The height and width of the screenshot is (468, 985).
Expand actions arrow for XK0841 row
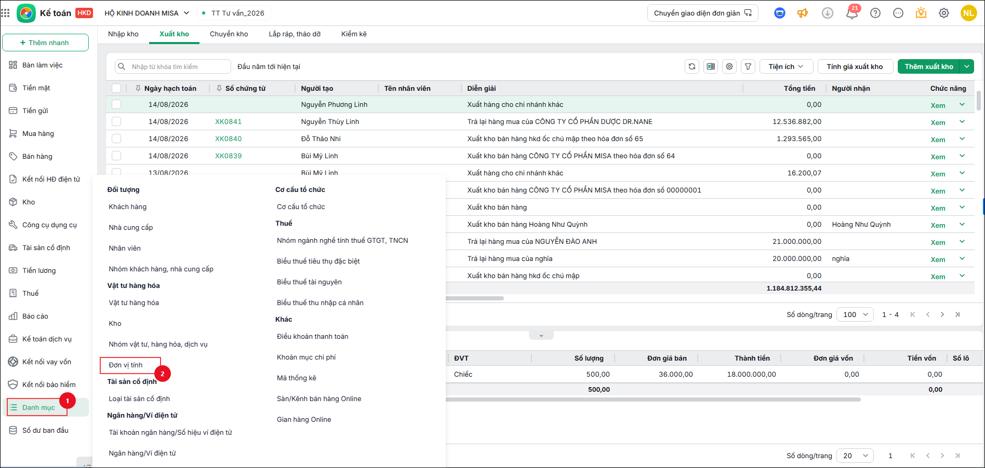(x=962, y=121)
